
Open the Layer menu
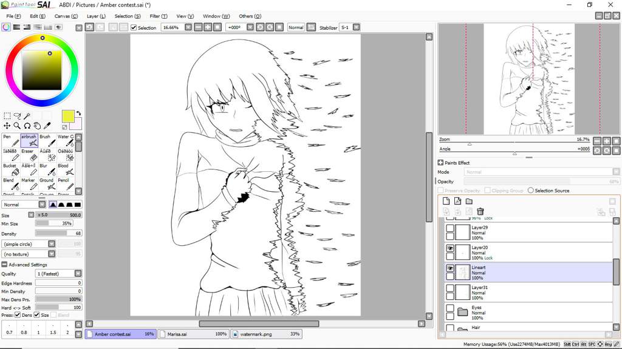[96, 16]
